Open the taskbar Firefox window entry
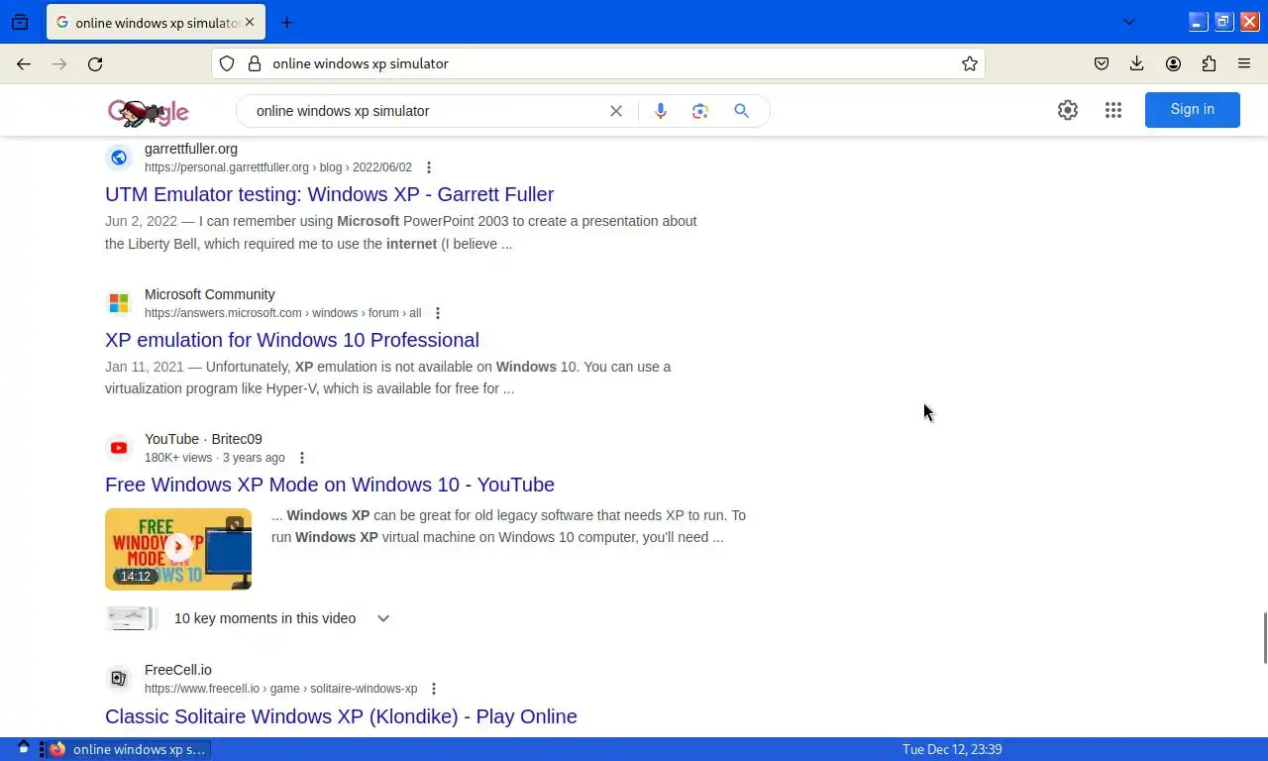Screen dimensions: 1268x761 (x=129, y=749)
